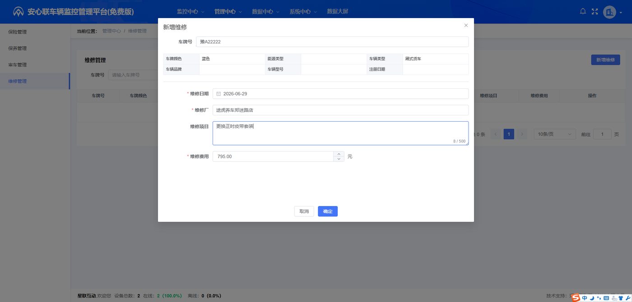Click the 操作 column header
Viewport: 632px width, 302px height.
[592, 96]
